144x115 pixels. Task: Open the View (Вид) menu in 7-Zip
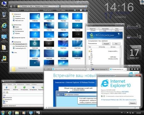15,84
